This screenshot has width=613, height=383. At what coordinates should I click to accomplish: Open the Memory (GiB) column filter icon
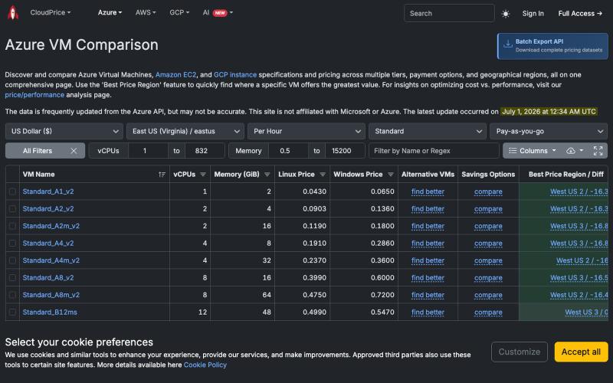click(267, 175)
